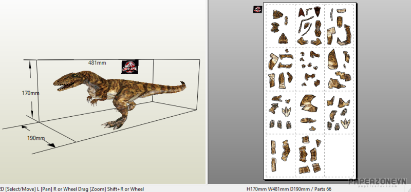
Task: Click the empty last page of the layout
Action: click(339, 156)
